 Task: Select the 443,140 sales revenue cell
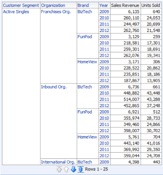(126, 143)
